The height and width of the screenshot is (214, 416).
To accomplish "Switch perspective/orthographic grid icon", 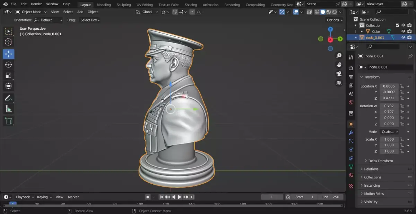I will 339,83.
